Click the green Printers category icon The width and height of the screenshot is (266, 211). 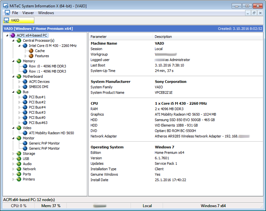tap(19, 179)
